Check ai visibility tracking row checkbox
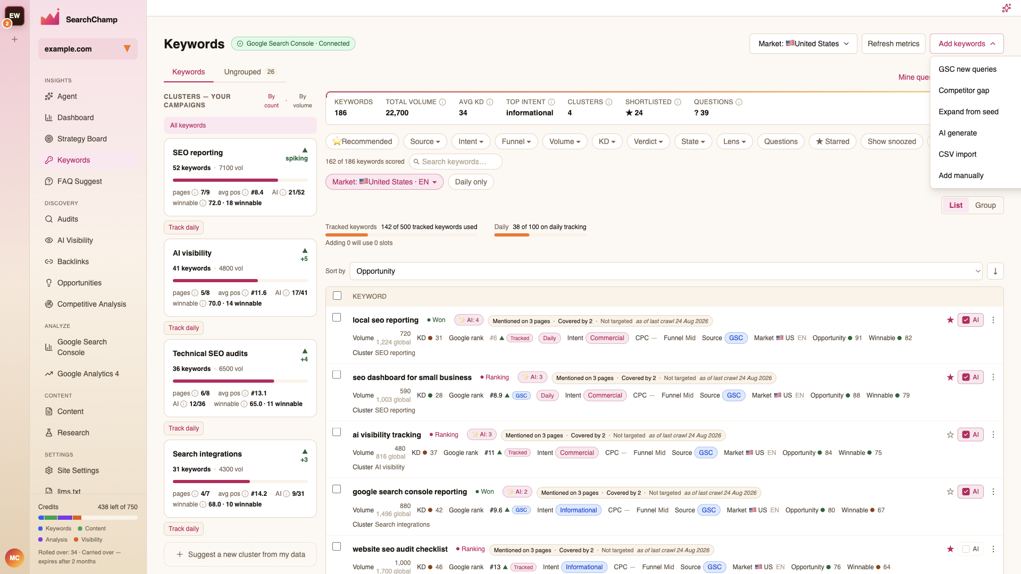Viewport: 1021px width, 574px height. [x=337, y=432]
